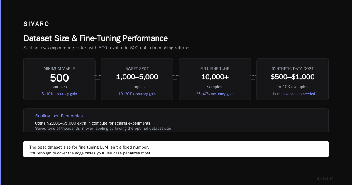Click the $500–$1,000 price figure

pyautogui.click(x=292, y=77)
